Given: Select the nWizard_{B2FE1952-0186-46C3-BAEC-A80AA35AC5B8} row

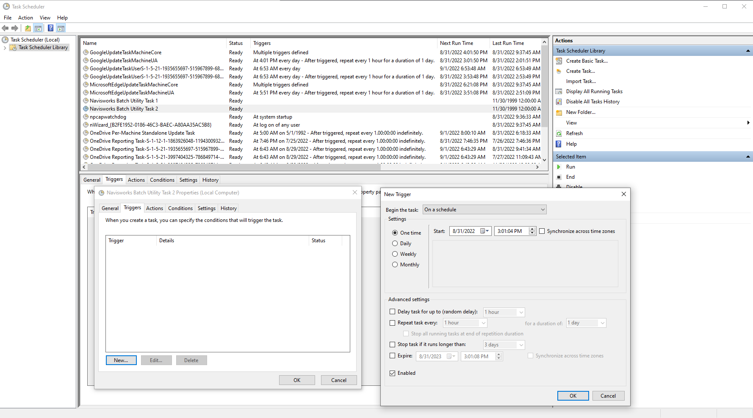Looking at the screenshot, I should pos(311,125).
